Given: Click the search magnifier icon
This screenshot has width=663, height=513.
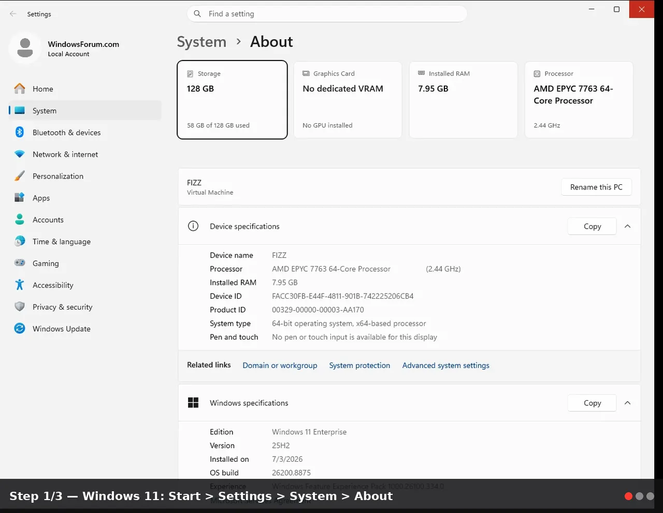Looking at the screenshot, I should 197,14.
